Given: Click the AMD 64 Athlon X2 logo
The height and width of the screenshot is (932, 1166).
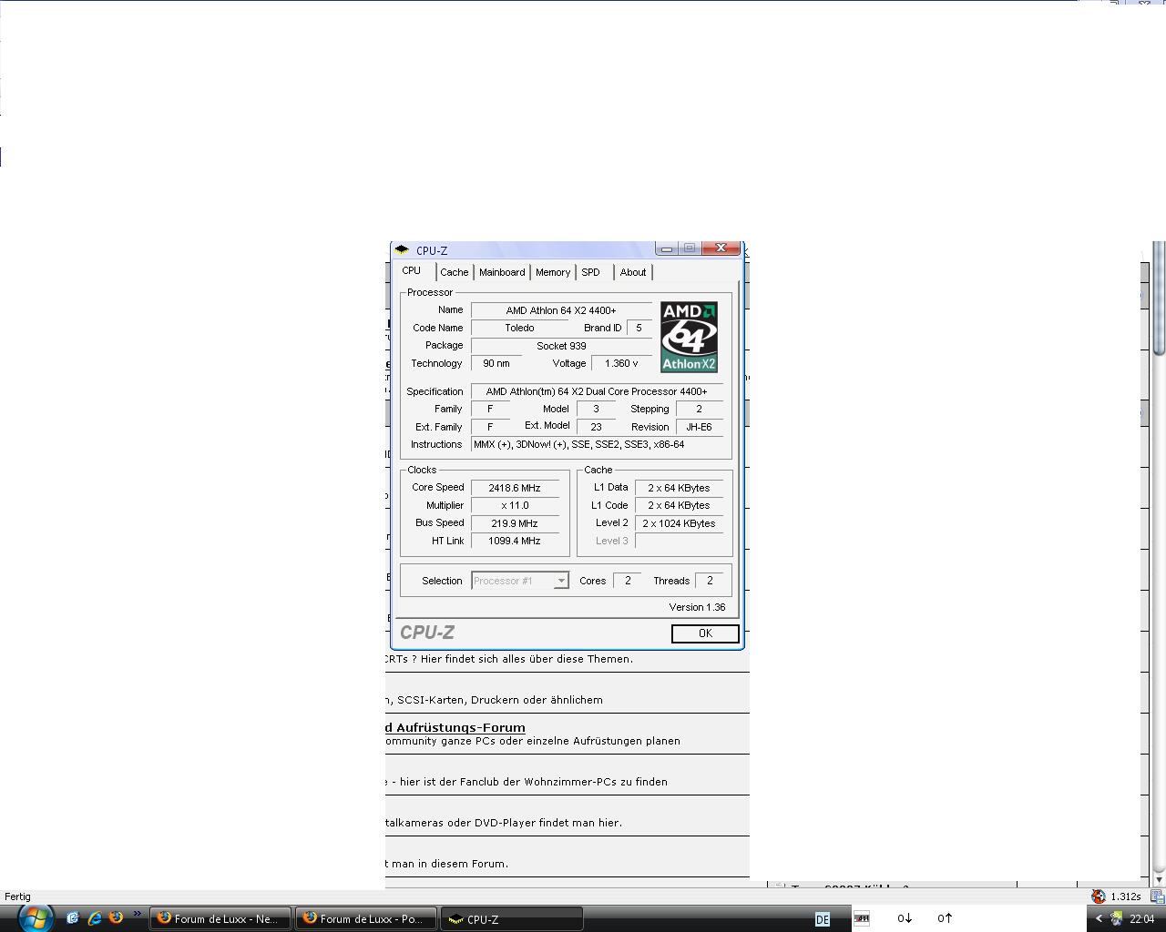Looking at the screenshot, I should [689, 337].
